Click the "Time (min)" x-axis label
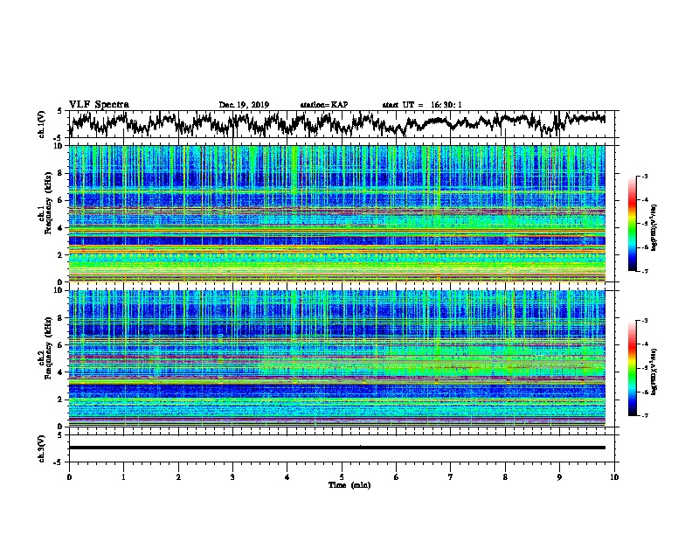The height and width of the screenshot is (535, 692). [349, 485]
